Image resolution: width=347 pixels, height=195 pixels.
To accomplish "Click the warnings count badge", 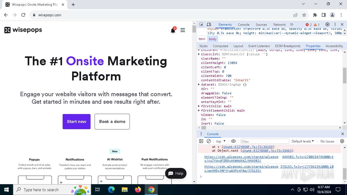I will [317, 25].
